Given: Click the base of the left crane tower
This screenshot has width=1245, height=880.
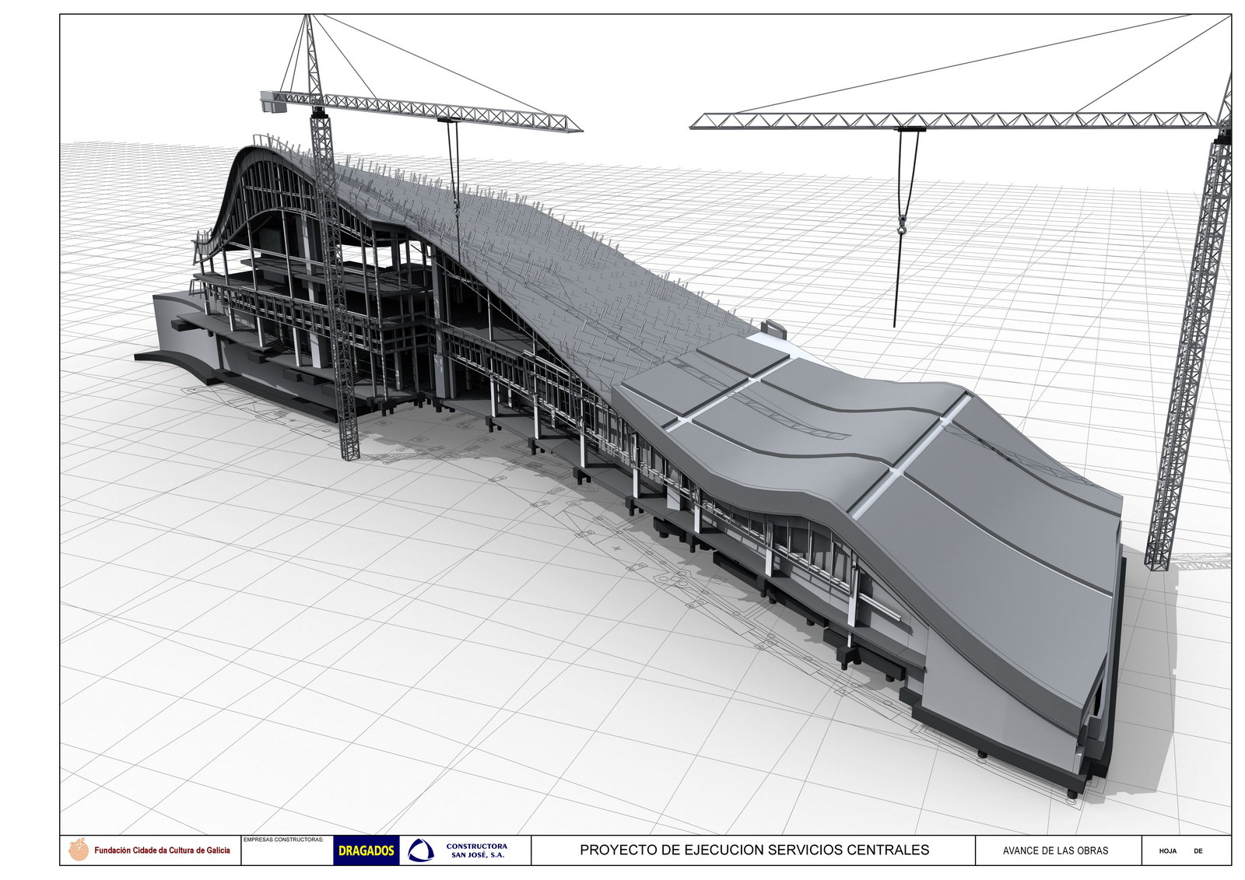Looking at the screenshot, I should (349, 447).
